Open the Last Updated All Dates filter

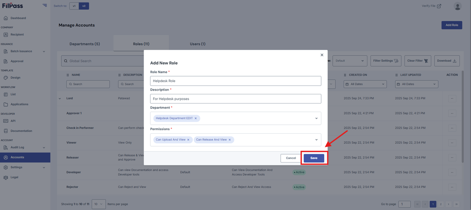click(x=416, y=84)
